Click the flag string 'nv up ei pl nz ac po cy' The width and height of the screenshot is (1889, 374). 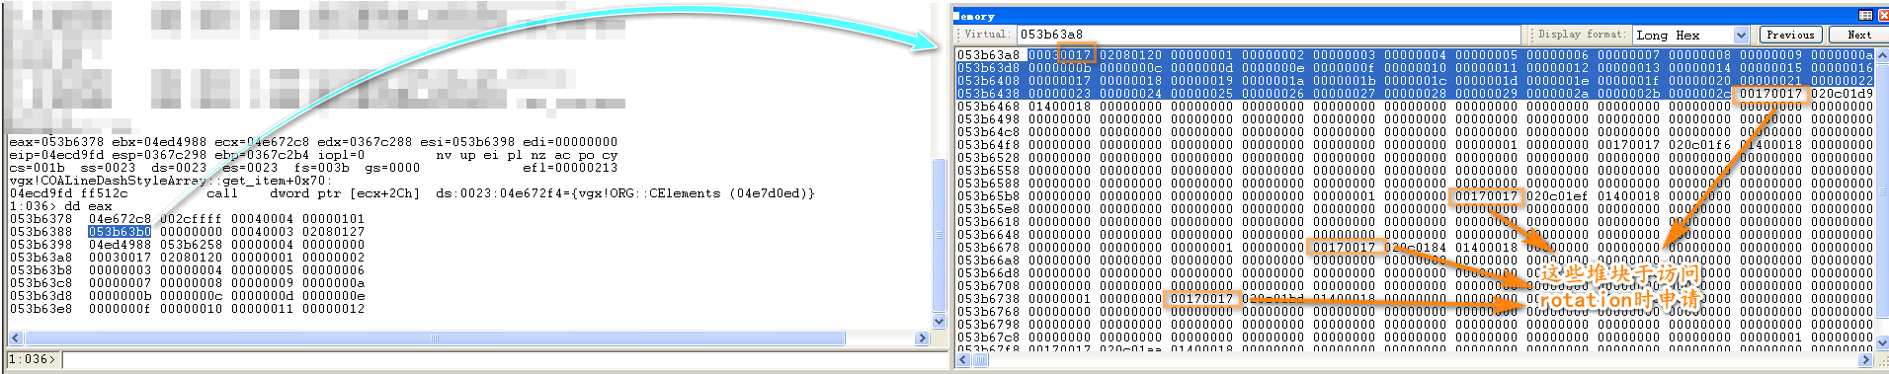(527, 155)
